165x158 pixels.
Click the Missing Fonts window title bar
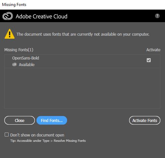(82, 5)
